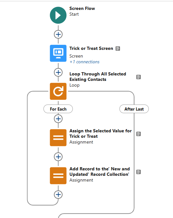
Task: Add element between Start and Trick or Treat Screen
Action: 58,34
